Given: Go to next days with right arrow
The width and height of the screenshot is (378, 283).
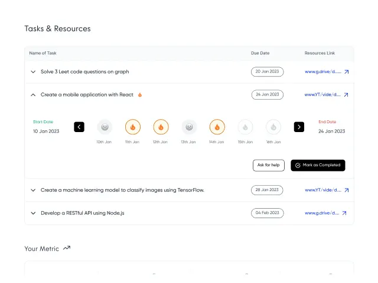Looking at the screenshot, I should click(x=299, y=127).
